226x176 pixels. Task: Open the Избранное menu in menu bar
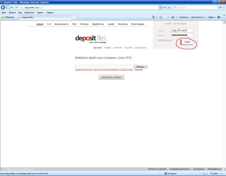29,12
